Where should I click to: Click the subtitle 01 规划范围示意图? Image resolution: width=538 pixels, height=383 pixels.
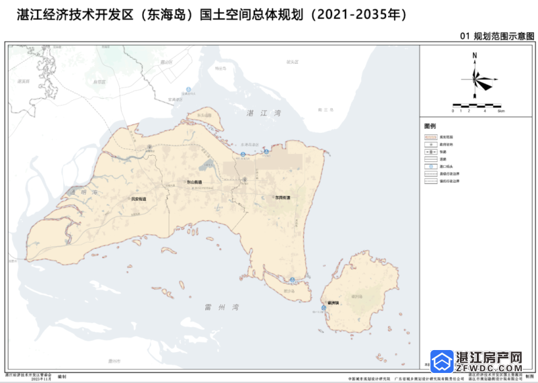(x=497, y=36)
